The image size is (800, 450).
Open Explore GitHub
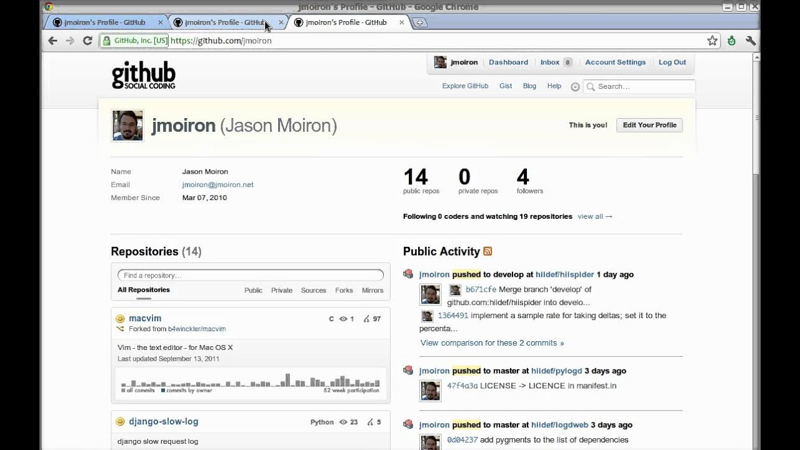(x=465, y=86)
